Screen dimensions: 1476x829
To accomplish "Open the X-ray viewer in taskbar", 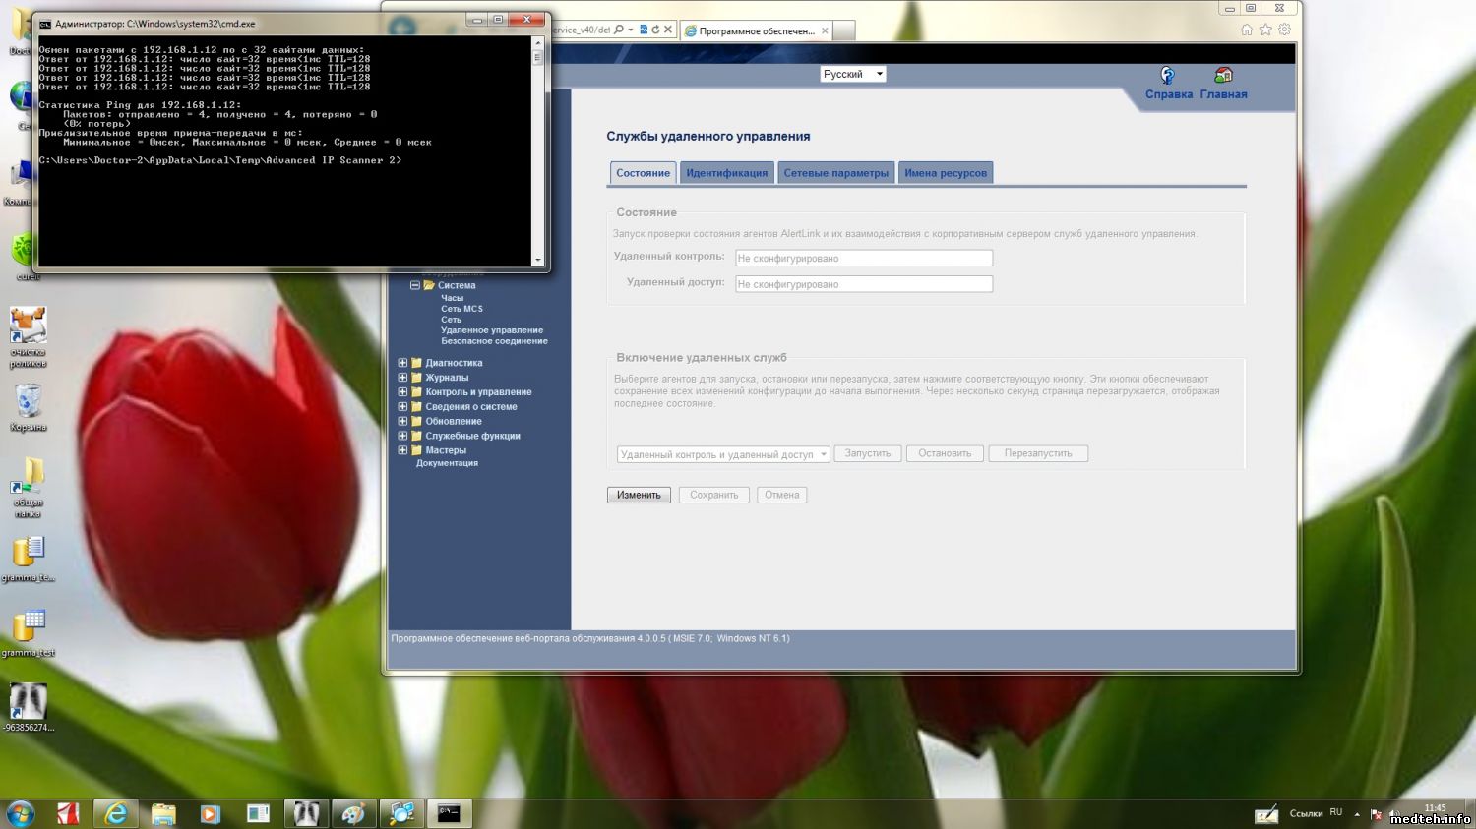I will 306,812.
